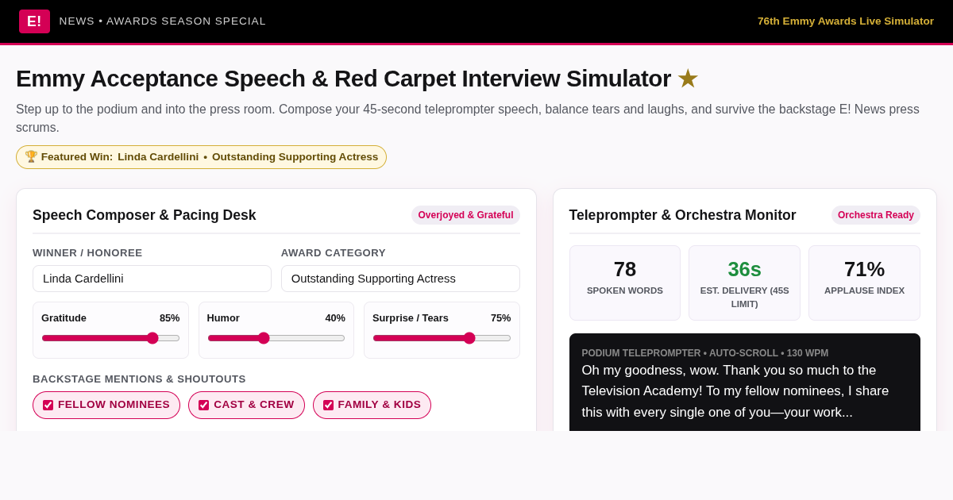The height and width of the screenshot is (500, 953).
Task: Click the Featured Win Linda Cardellini pill
Action: coord(201,157)
